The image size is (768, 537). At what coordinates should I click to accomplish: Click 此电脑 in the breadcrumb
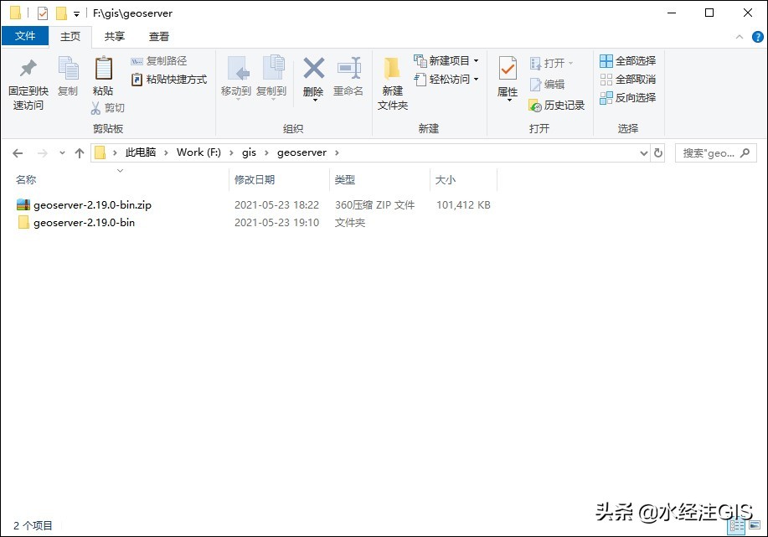[x=141, y=152]
